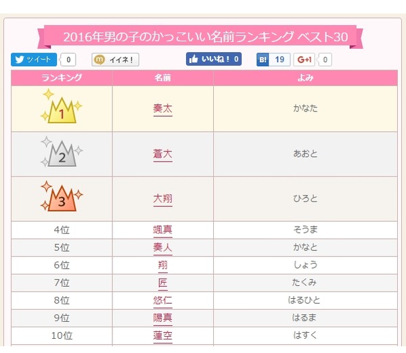Open the 6th-ranked name link 翔
This screenshot has height=353, width=406.
pos(163,264)
